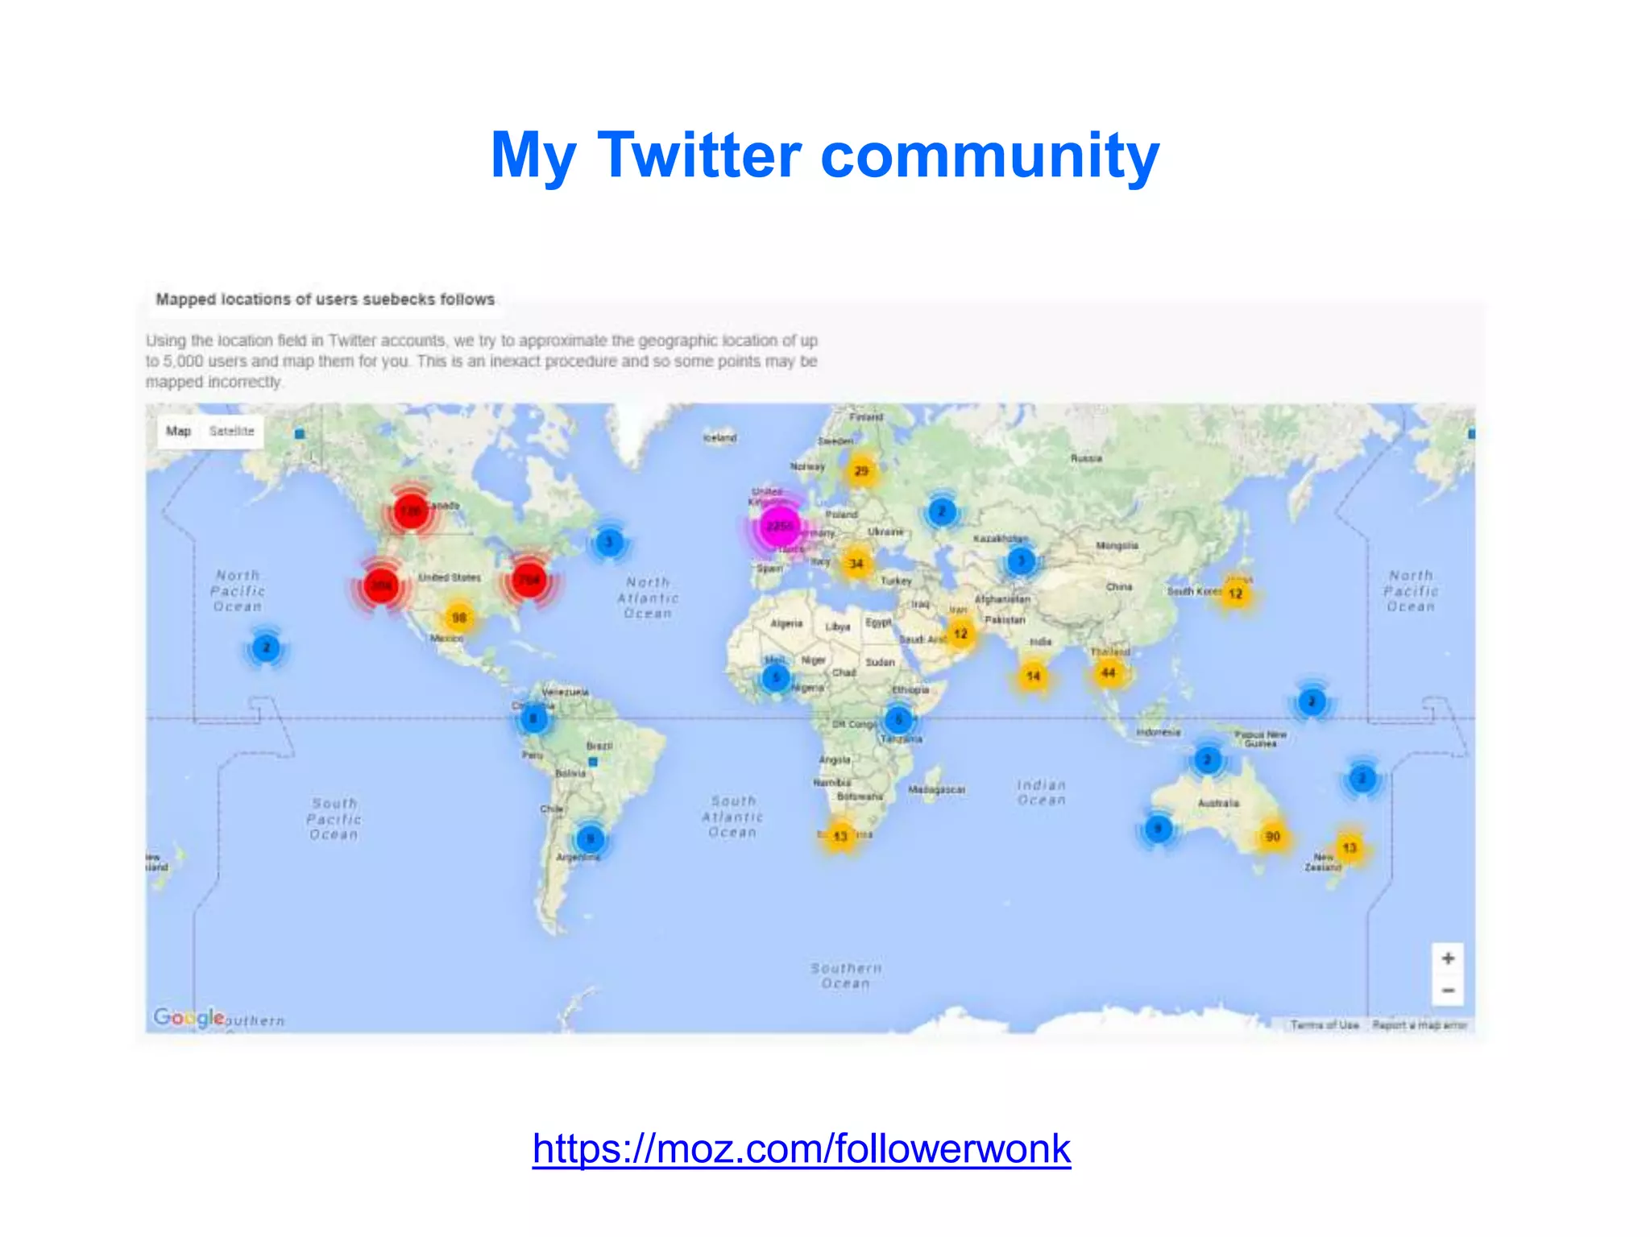
Task: Select the blue cluster off eastern Canada's Atlantic coast
Action: click(x=609, y=542)
